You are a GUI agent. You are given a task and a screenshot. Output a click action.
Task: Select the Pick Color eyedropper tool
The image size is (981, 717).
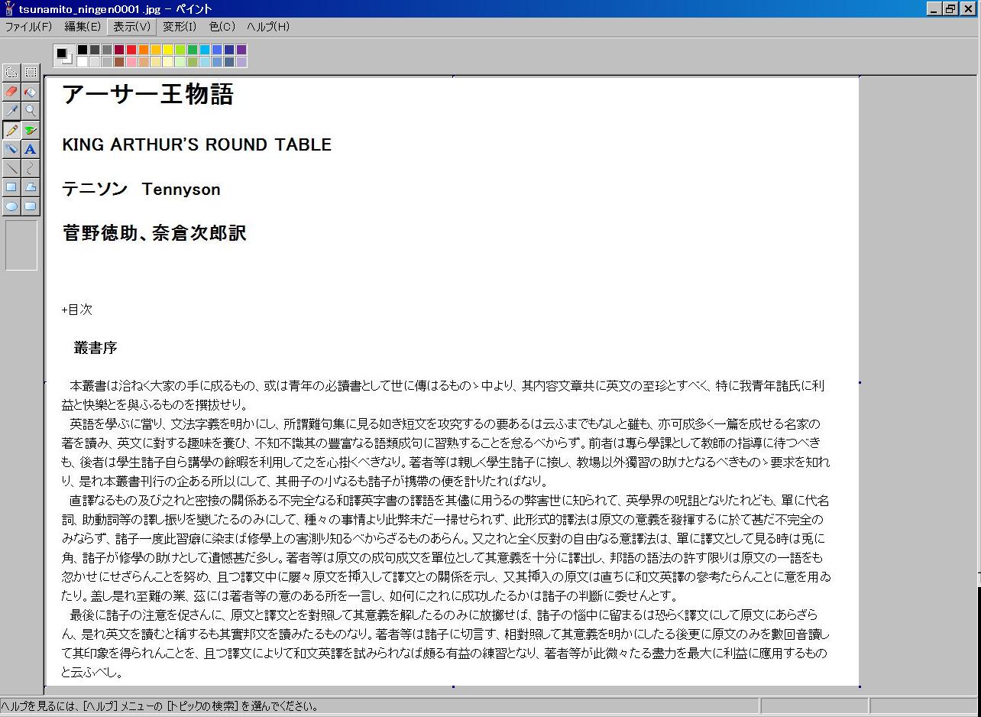[x=11, y=111]
